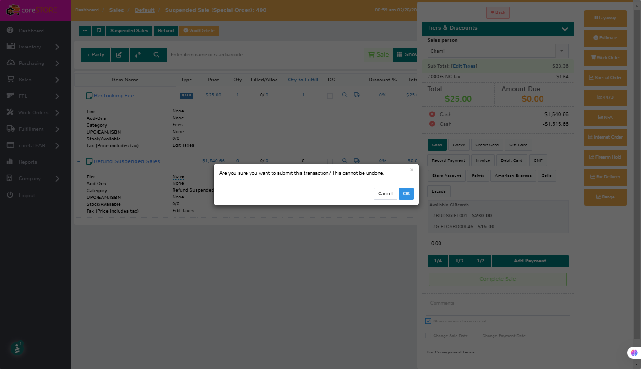641x369 pixels.
Task: Expand the Inventory sidebar chevron
Action: (x=57, y=47)
